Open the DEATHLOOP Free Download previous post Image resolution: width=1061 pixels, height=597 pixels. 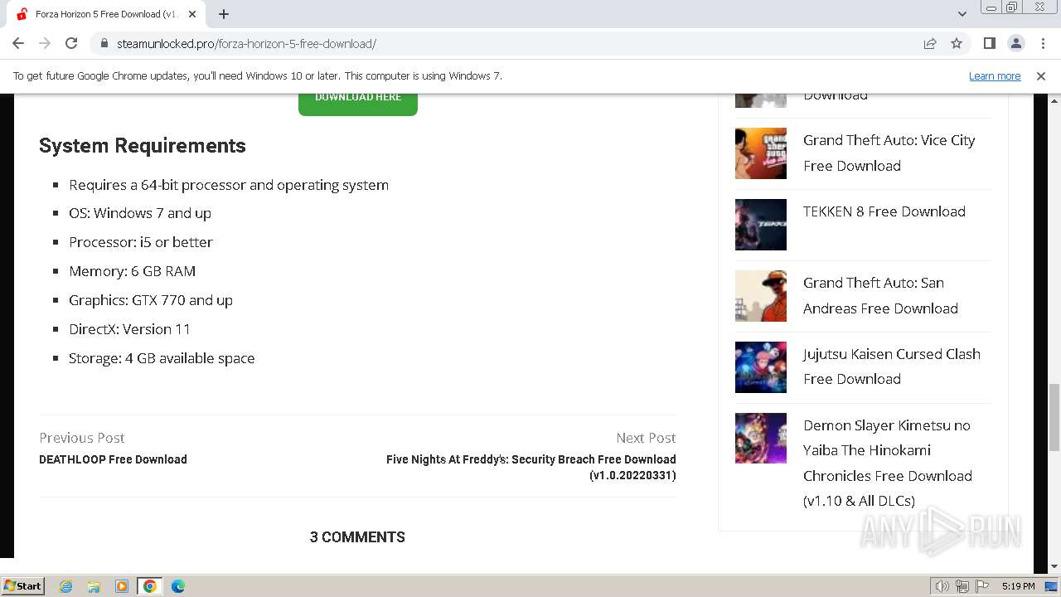(113, 459)
